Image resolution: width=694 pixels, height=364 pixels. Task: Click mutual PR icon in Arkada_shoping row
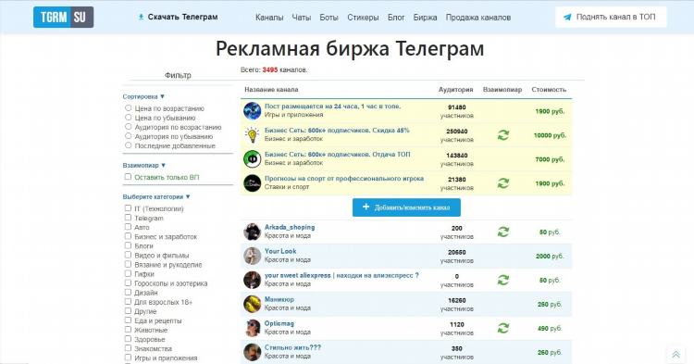point(502,232)
